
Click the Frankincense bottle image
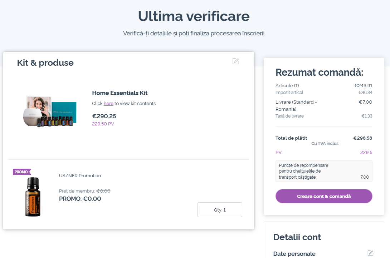click(33, 197)
